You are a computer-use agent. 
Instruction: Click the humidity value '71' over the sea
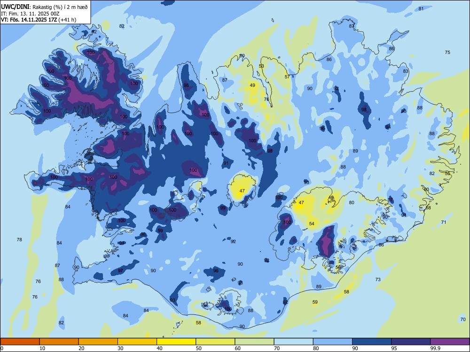point(444,222)
